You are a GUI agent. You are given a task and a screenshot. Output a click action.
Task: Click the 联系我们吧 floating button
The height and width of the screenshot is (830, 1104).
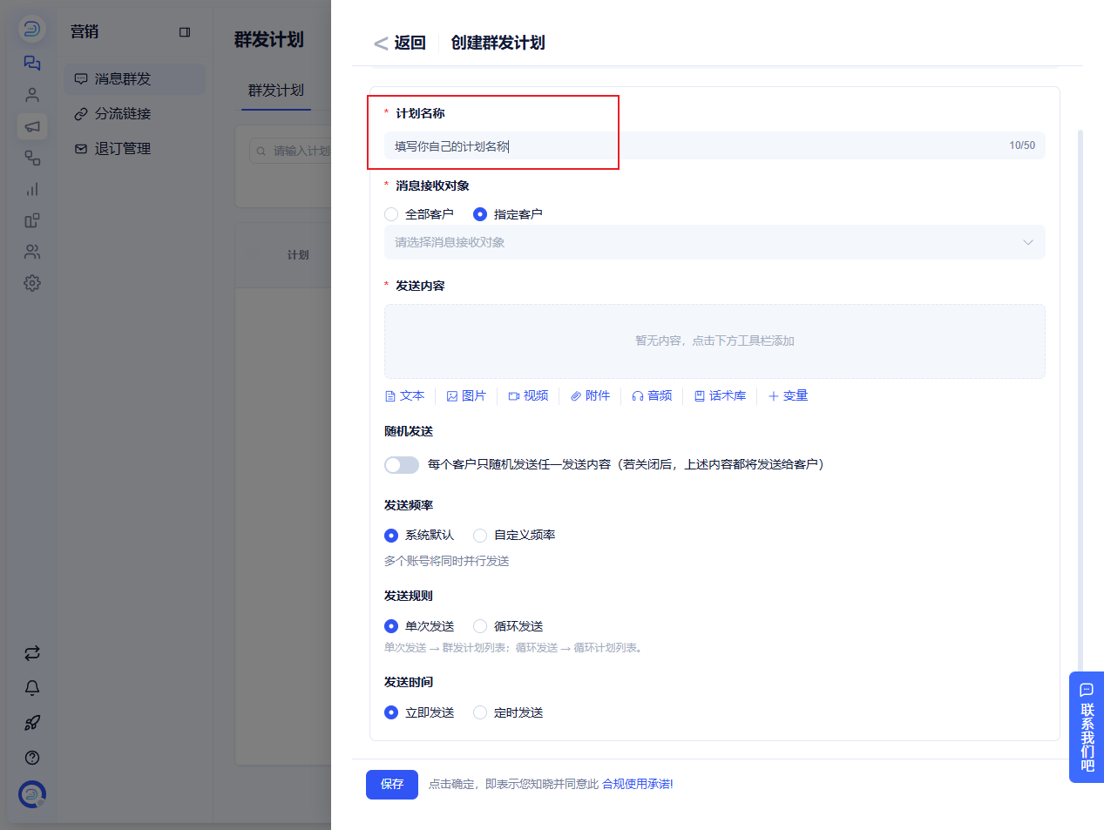[1087, 727]
